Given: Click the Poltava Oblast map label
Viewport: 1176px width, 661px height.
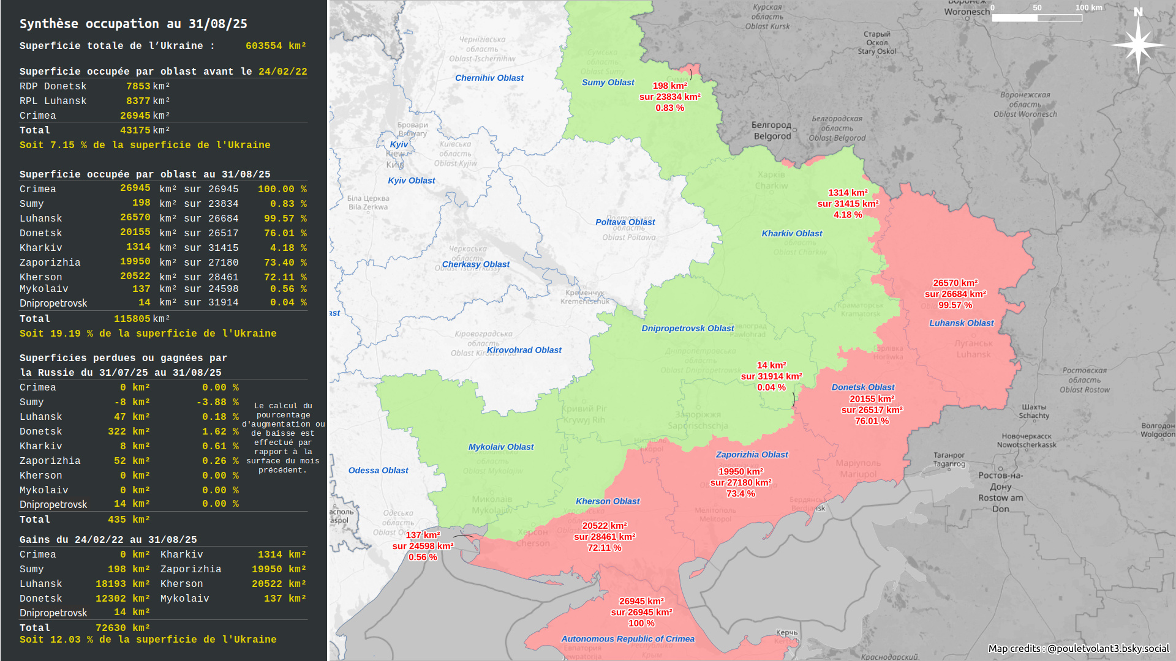Looking at the screenshot, I should coord(625,222).
